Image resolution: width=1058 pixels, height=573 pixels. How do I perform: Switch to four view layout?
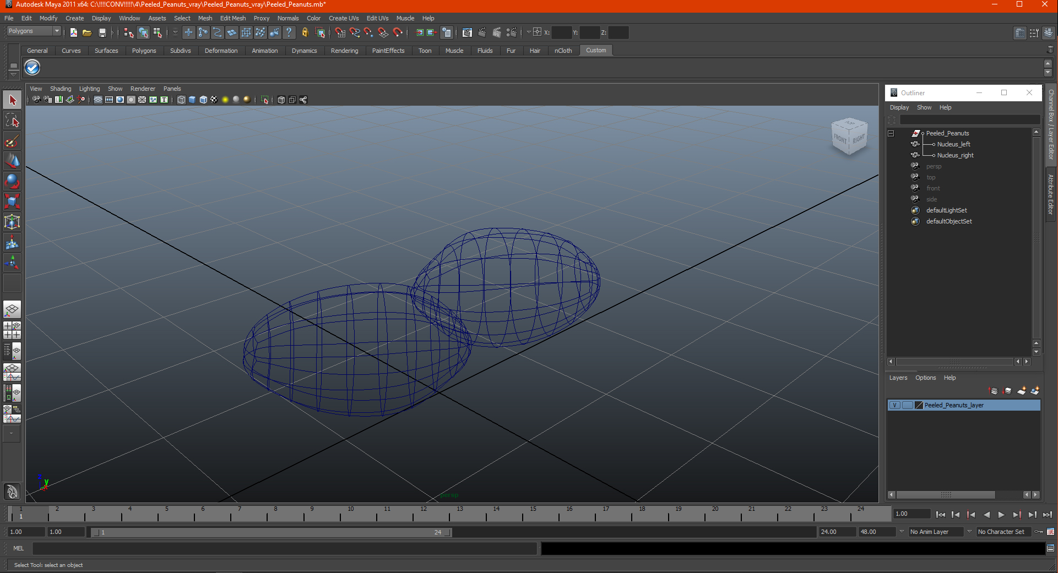12,330
